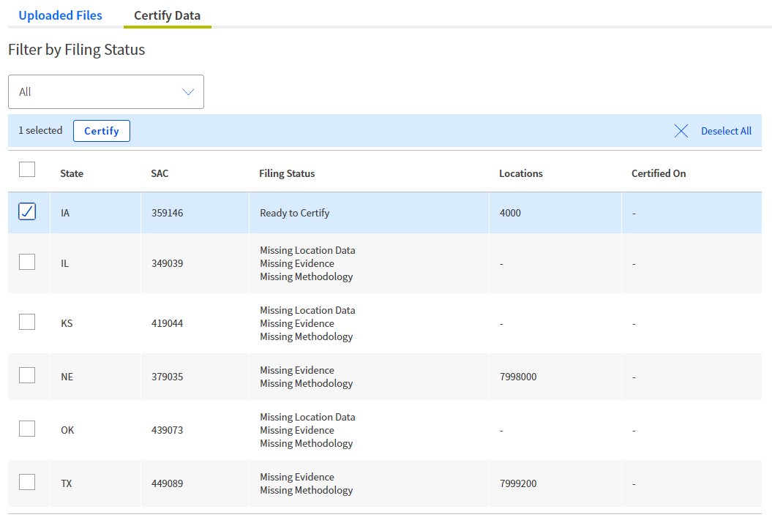The image size is (772, 520).
Task: Check the NE row checkbox
Action: (x=27, y=375)
